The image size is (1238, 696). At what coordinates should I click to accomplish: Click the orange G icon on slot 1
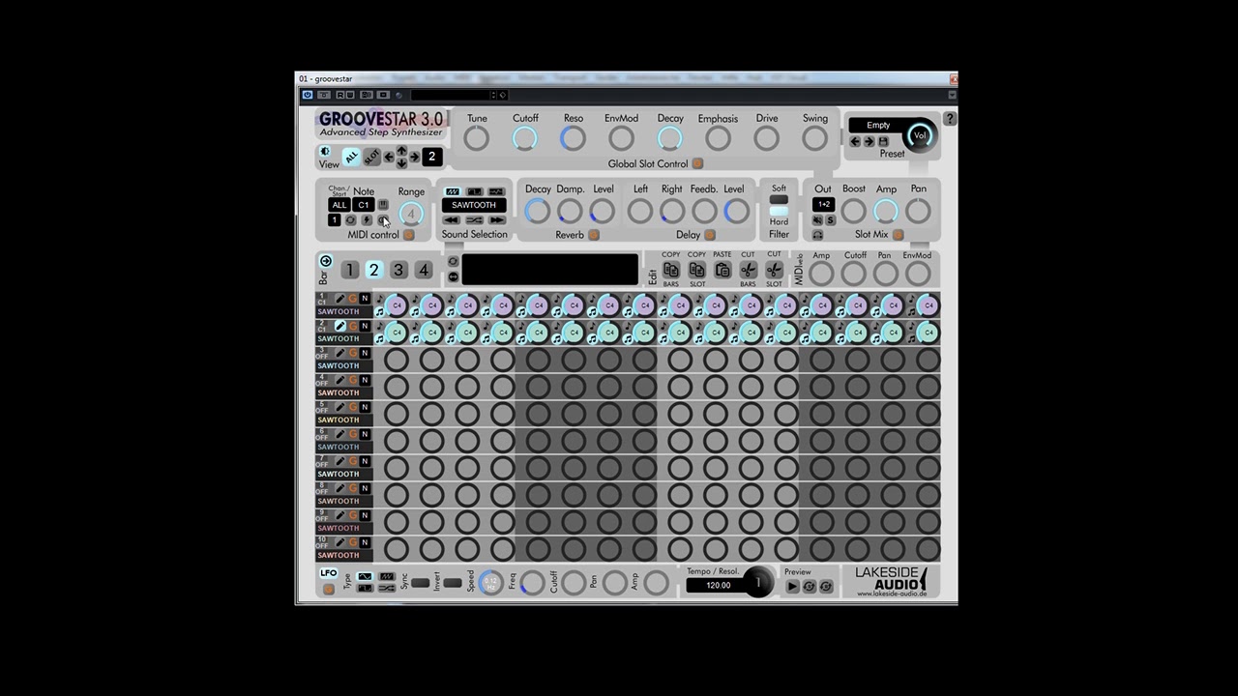point(352,299)
